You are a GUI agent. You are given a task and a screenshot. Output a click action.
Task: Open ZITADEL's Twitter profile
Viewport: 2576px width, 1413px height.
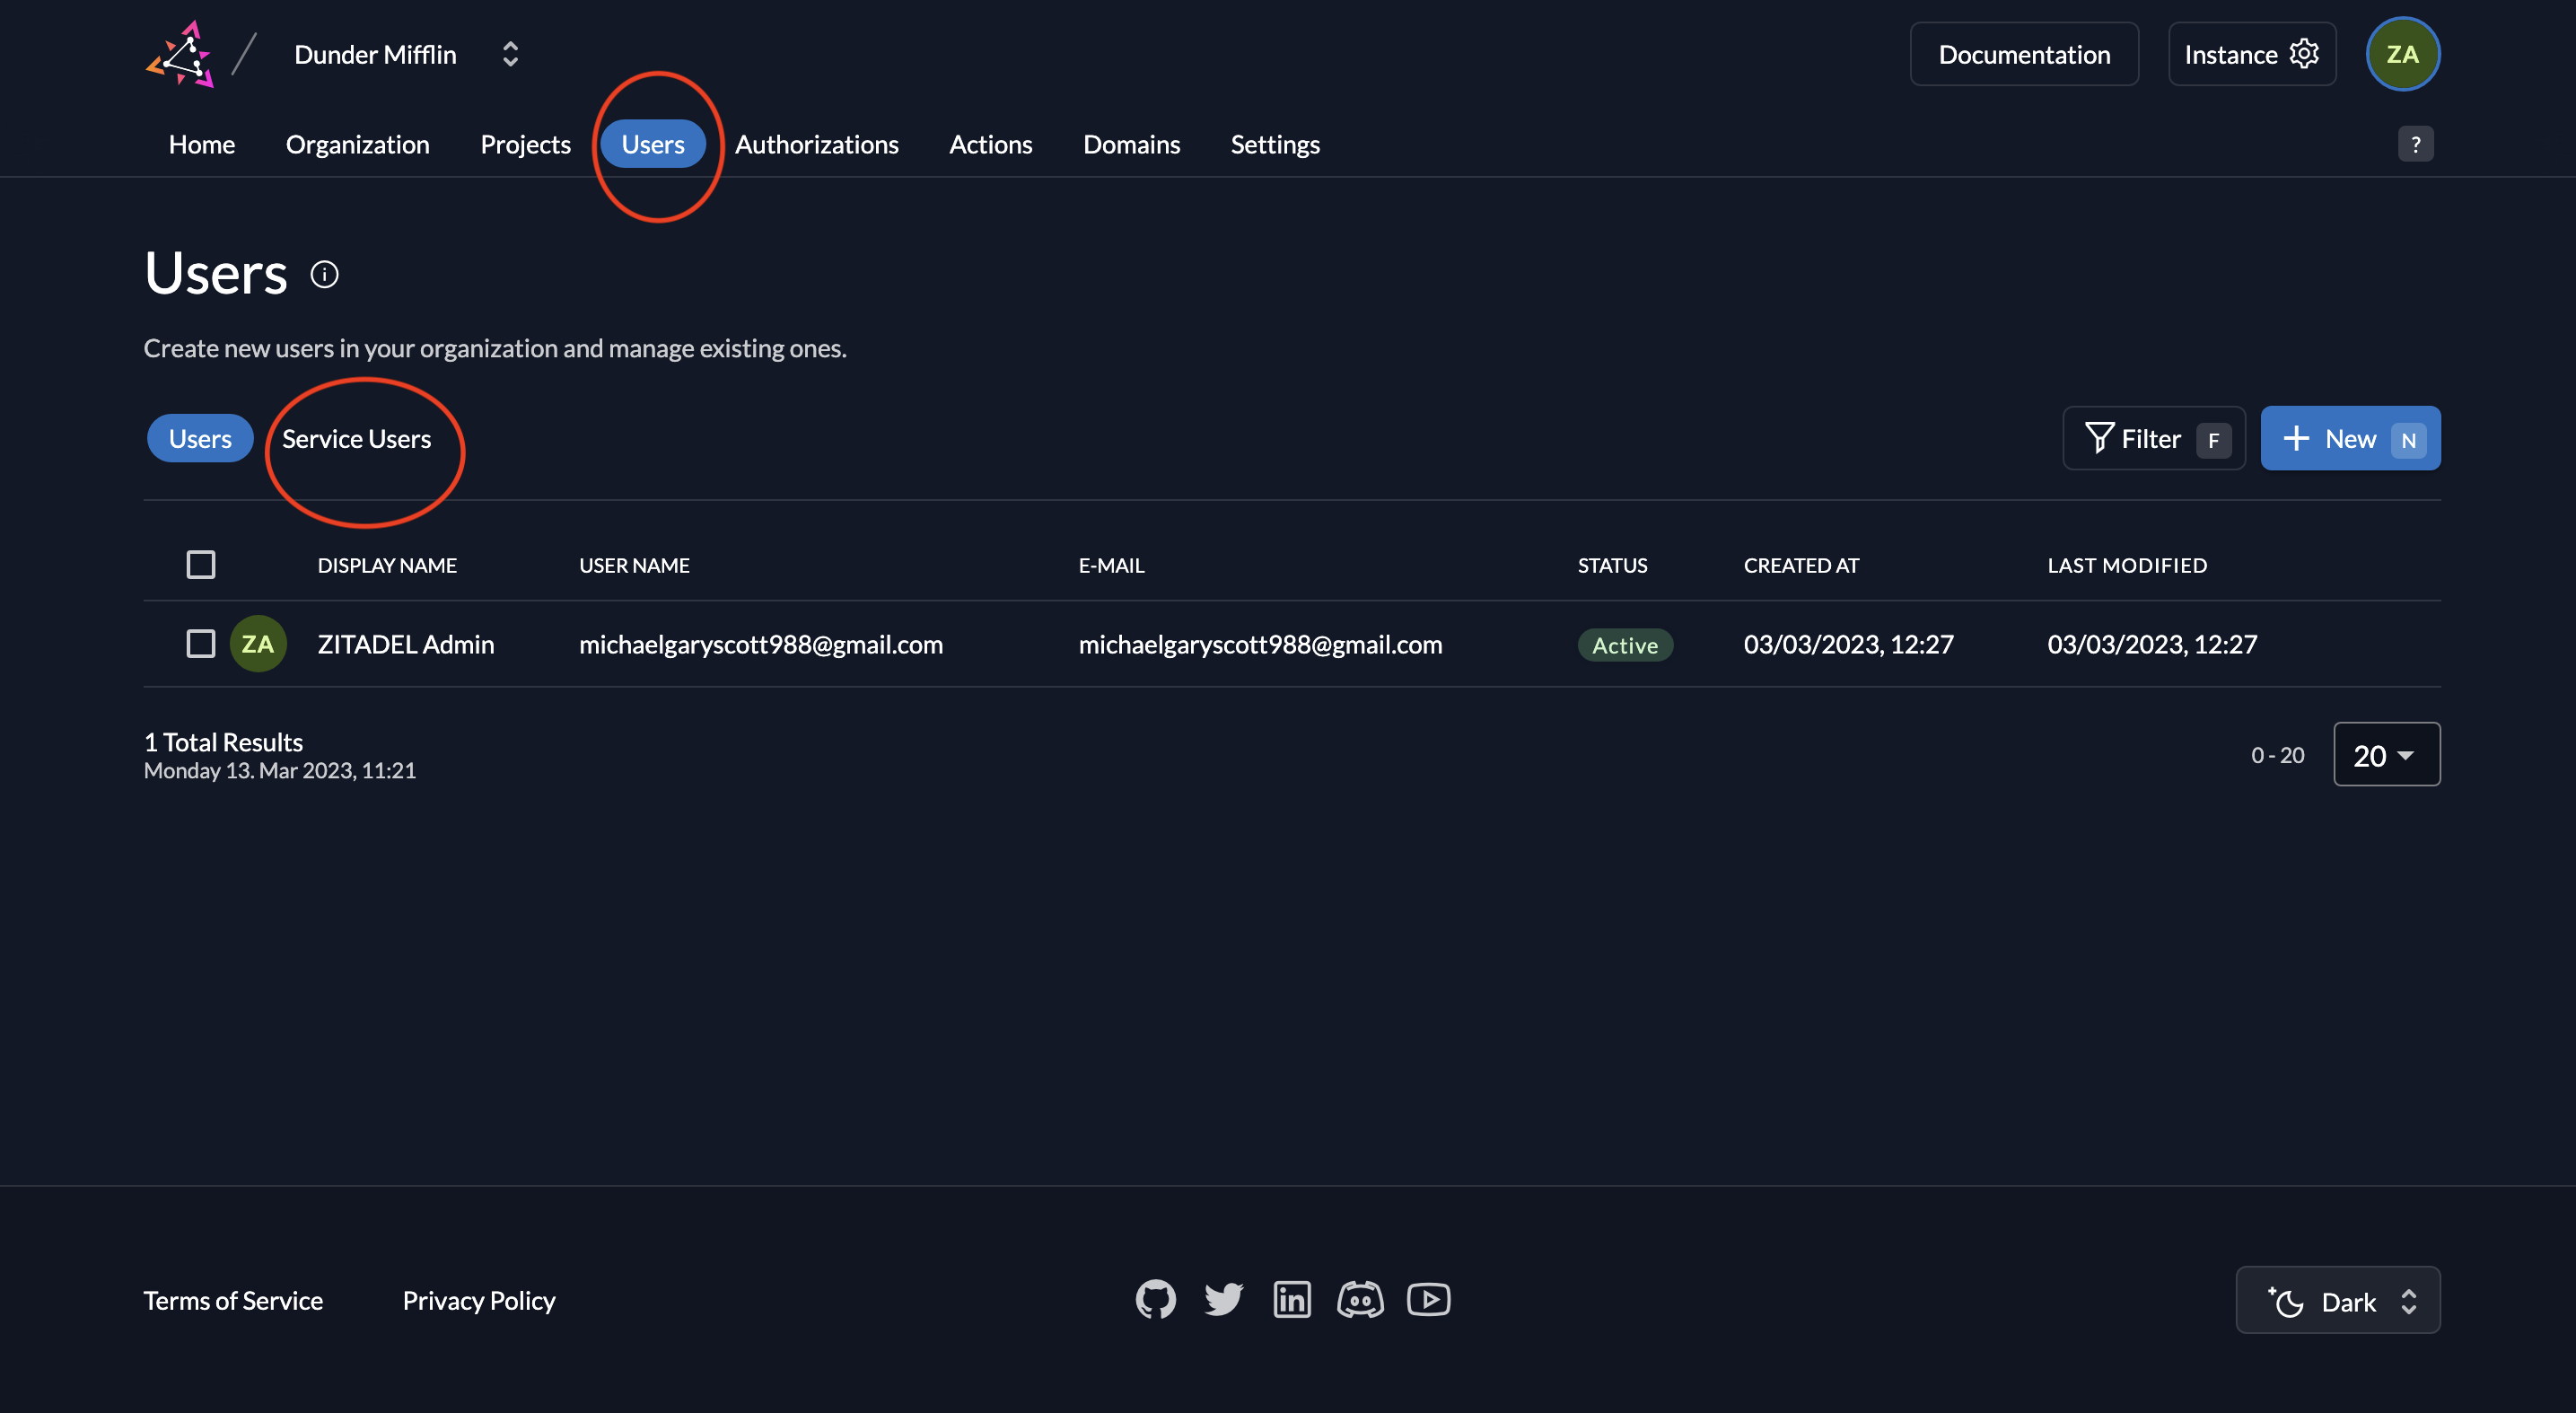point(1223,1299)
